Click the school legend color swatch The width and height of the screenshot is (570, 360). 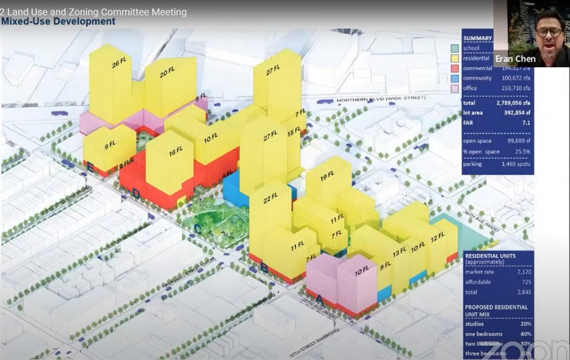point(454,48)
